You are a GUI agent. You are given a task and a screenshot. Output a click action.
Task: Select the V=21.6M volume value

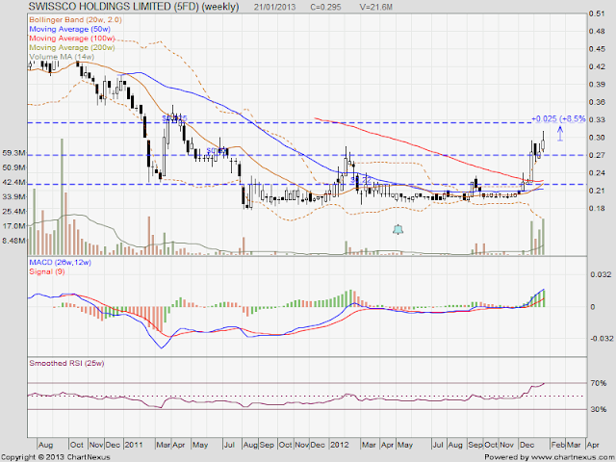(376, 7)
